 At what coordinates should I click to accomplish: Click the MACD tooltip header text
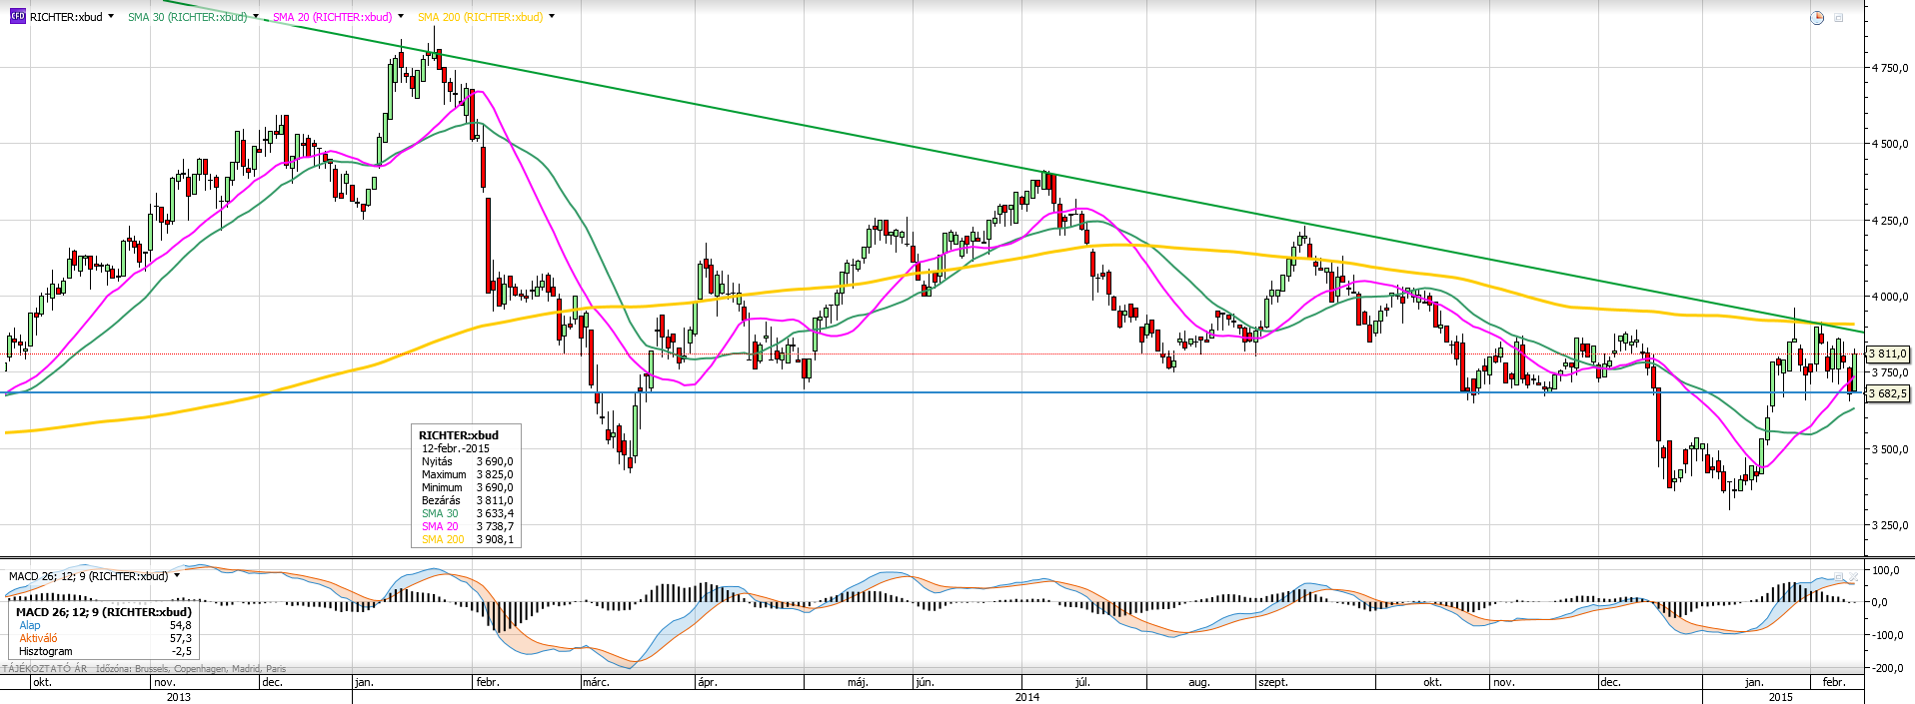tap(103, 612)
